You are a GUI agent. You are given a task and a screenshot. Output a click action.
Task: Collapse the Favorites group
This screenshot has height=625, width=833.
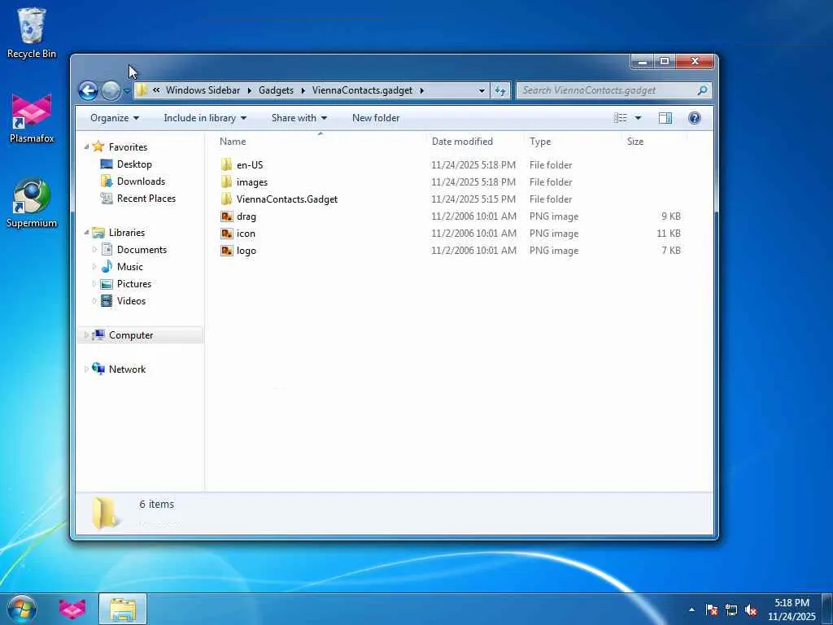pos(86,146)
